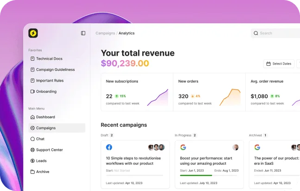Click the Analytics breadcrumb
Image resolution: width=300 pixels, height=191 pixels.
pyautogui.click(x=126, y=33)
